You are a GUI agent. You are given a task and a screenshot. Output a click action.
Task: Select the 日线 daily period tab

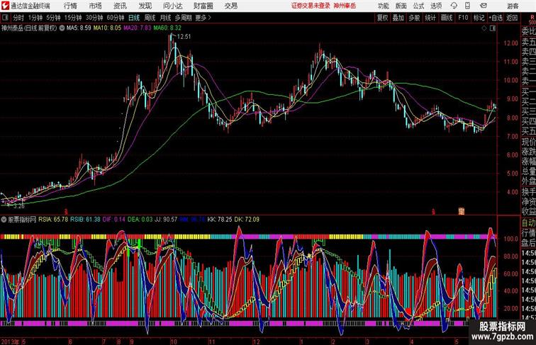click(x=134, y=18)
